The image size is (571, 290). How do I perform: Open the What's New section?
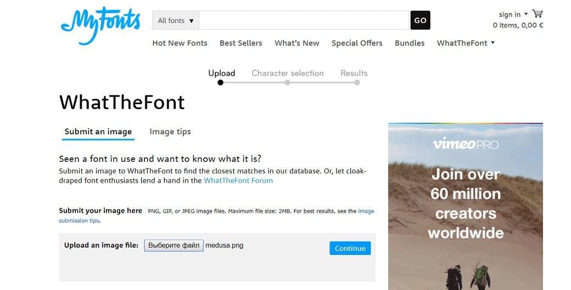point(296,43)
